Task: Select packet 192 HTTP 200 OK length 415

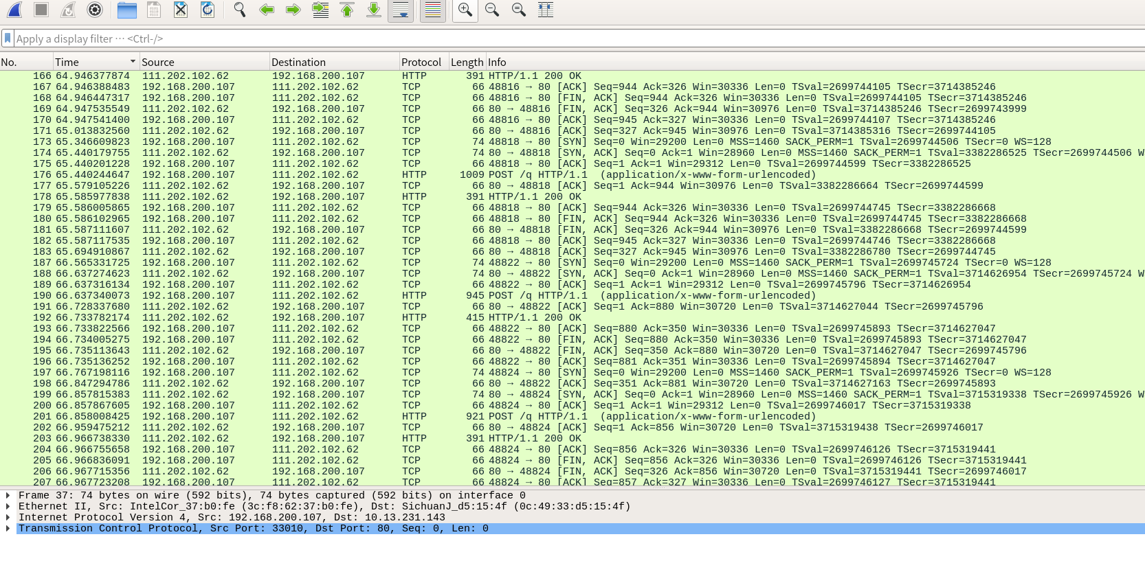Action: point(572,317)
